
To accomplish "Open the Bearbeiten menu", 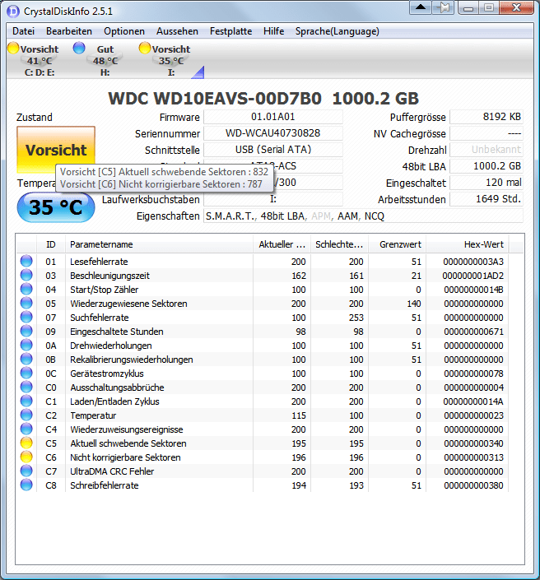I will coord(69,31).
